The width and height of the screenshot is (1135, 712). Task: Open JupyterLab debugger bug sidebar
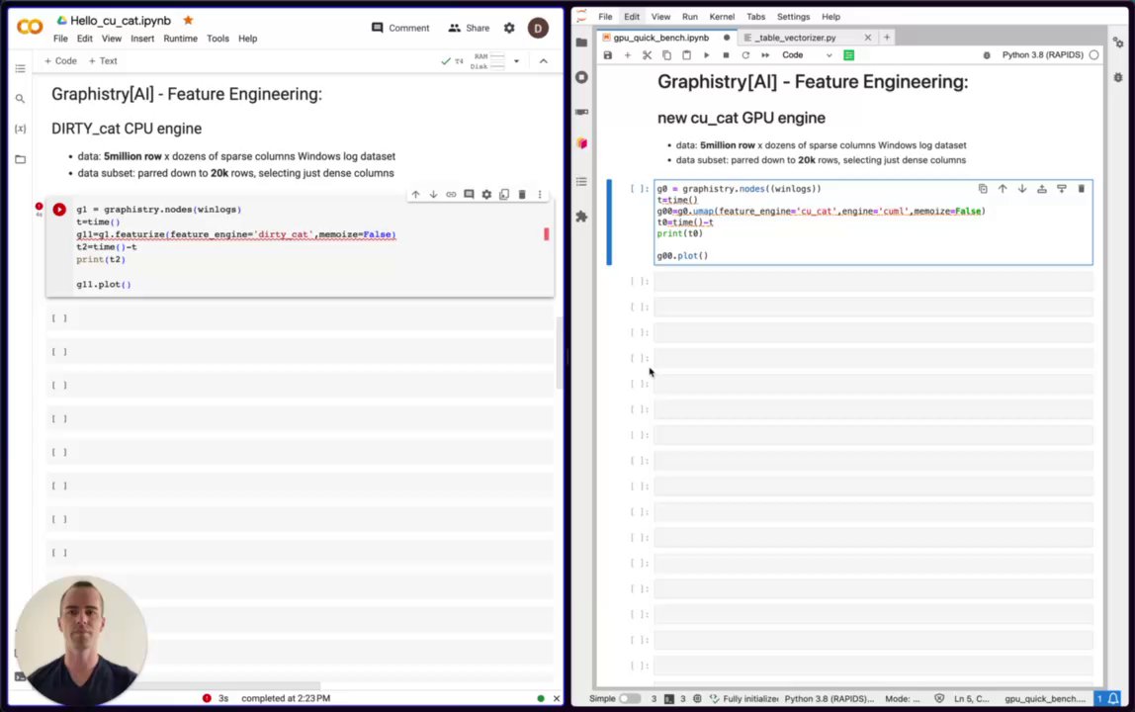(x=1118, y=77)
